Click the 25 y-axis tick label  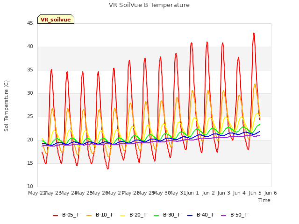30,117
